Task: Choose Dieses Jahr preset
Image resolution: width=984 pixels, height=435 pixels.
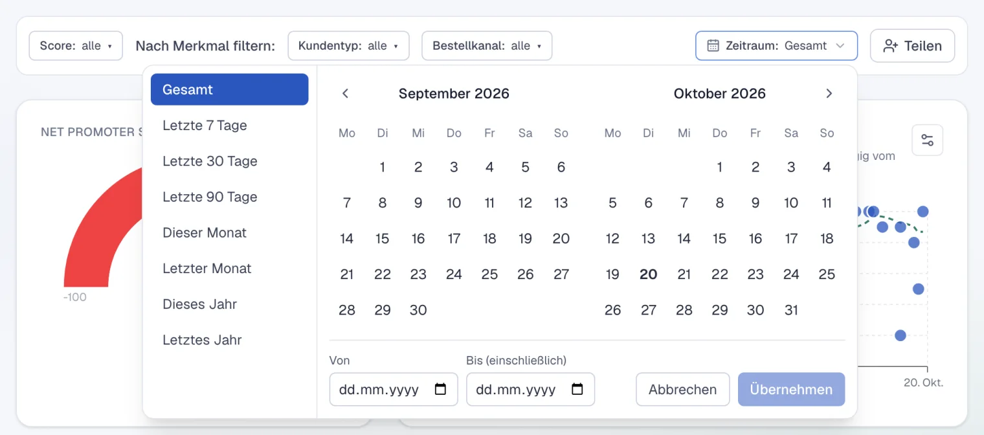Action: tap(229, 304)
